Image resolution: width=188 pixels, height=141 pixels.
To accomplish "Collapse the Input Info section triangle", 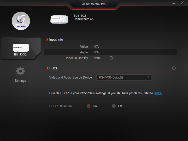I will click(x=47, y=40).
